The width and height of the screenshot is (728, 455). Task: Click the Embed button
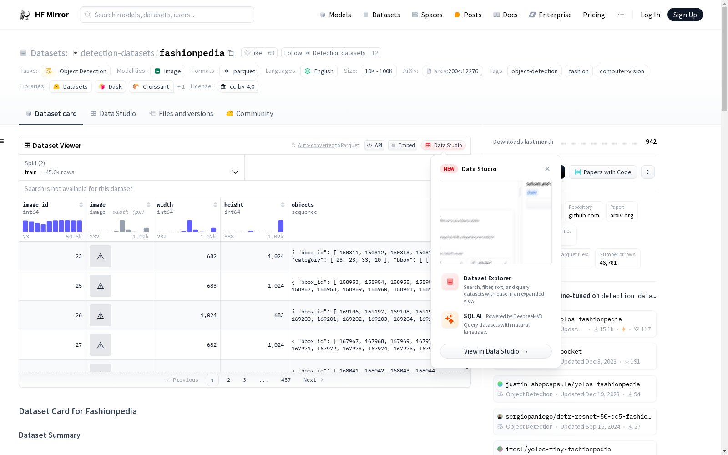[x=403, y=145]
